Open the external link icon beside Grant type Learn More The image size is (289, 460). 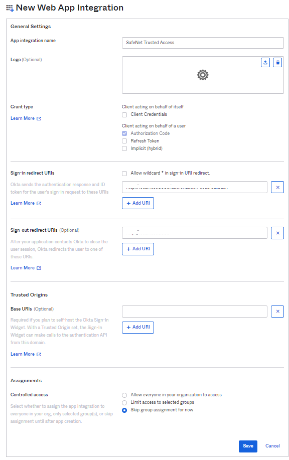39,118
